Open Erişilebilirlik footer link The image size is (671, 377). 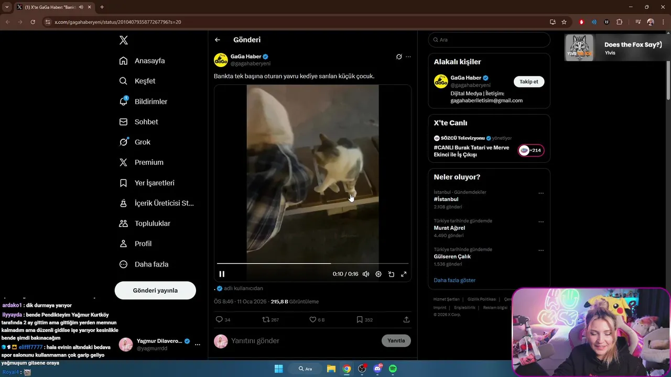465,308
